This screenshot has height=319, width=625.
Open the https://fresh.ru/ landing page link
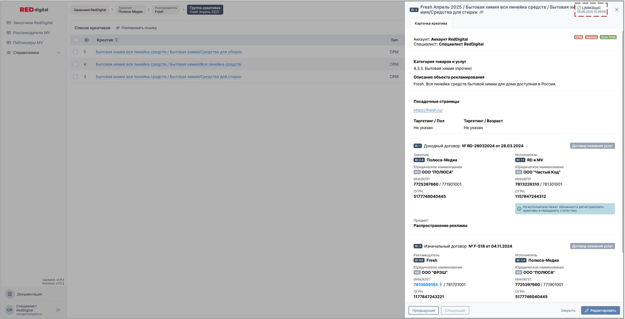coord(428,110)
